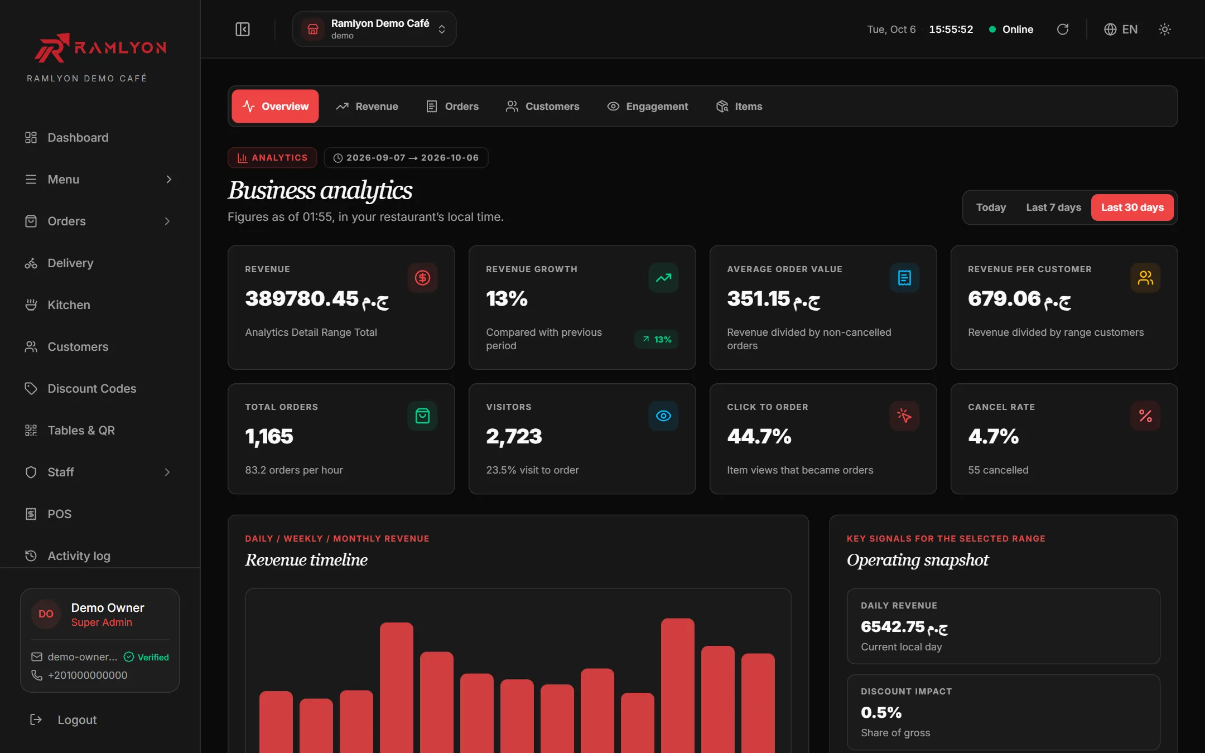This screenshot has width=1205, height=753.
Task: Switch to the Orders analytics tab
Action: pyautogui.click(x=452, y=107)
